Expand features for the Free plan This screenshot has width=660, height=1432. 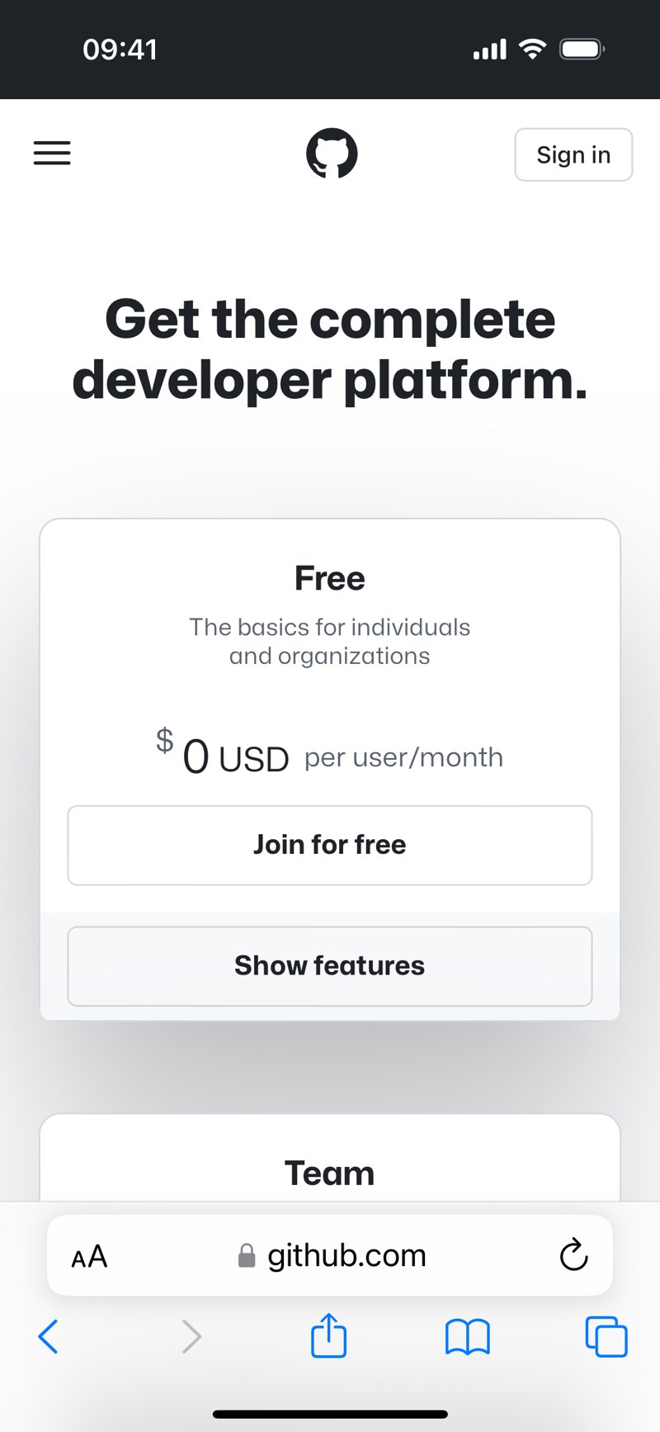point(329,965)
